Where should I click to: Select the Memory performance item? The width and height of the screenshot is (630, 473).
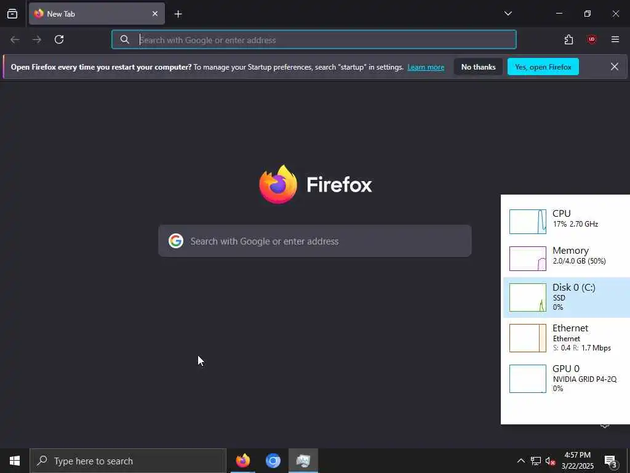click(x=567, y=257)
